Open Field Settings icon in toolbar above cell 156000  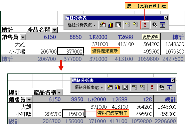162,87
